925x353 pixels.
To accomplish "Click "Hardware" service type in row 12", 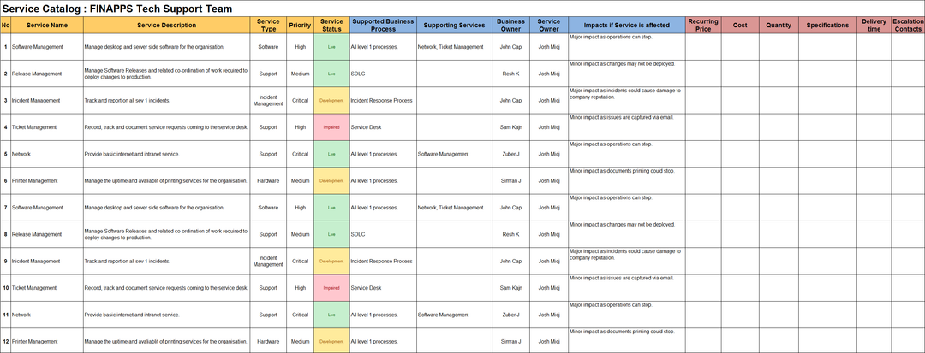I will click(x=268, y=341).
